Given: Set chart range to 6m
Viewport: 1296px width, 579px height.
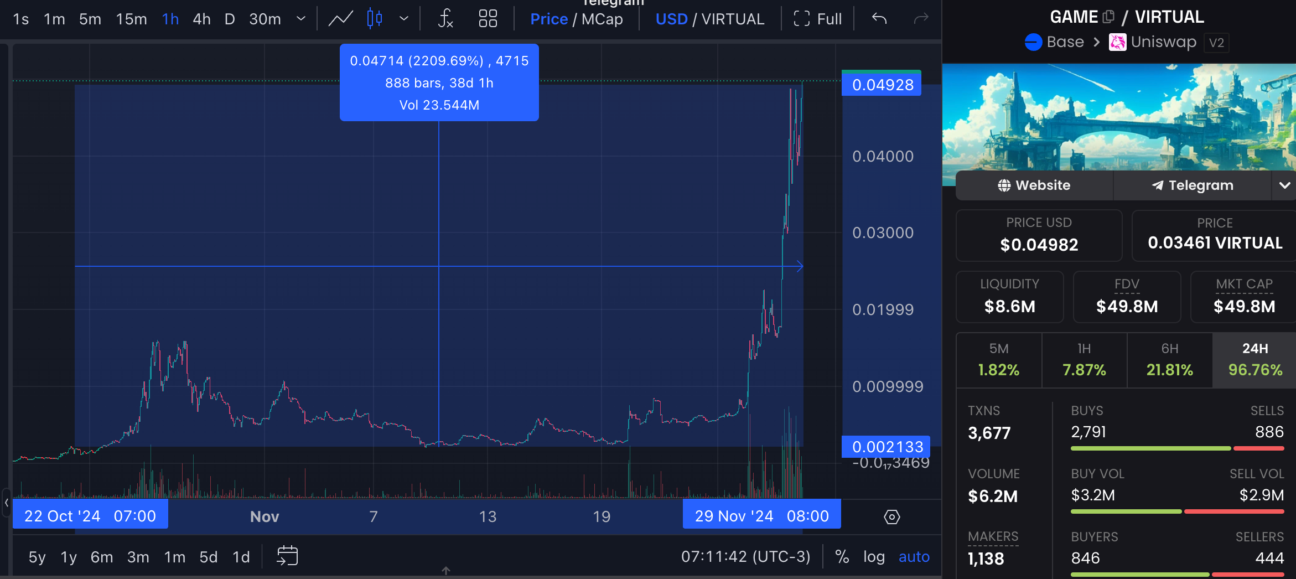Looking at the screenshot, I should pos(102,557).
